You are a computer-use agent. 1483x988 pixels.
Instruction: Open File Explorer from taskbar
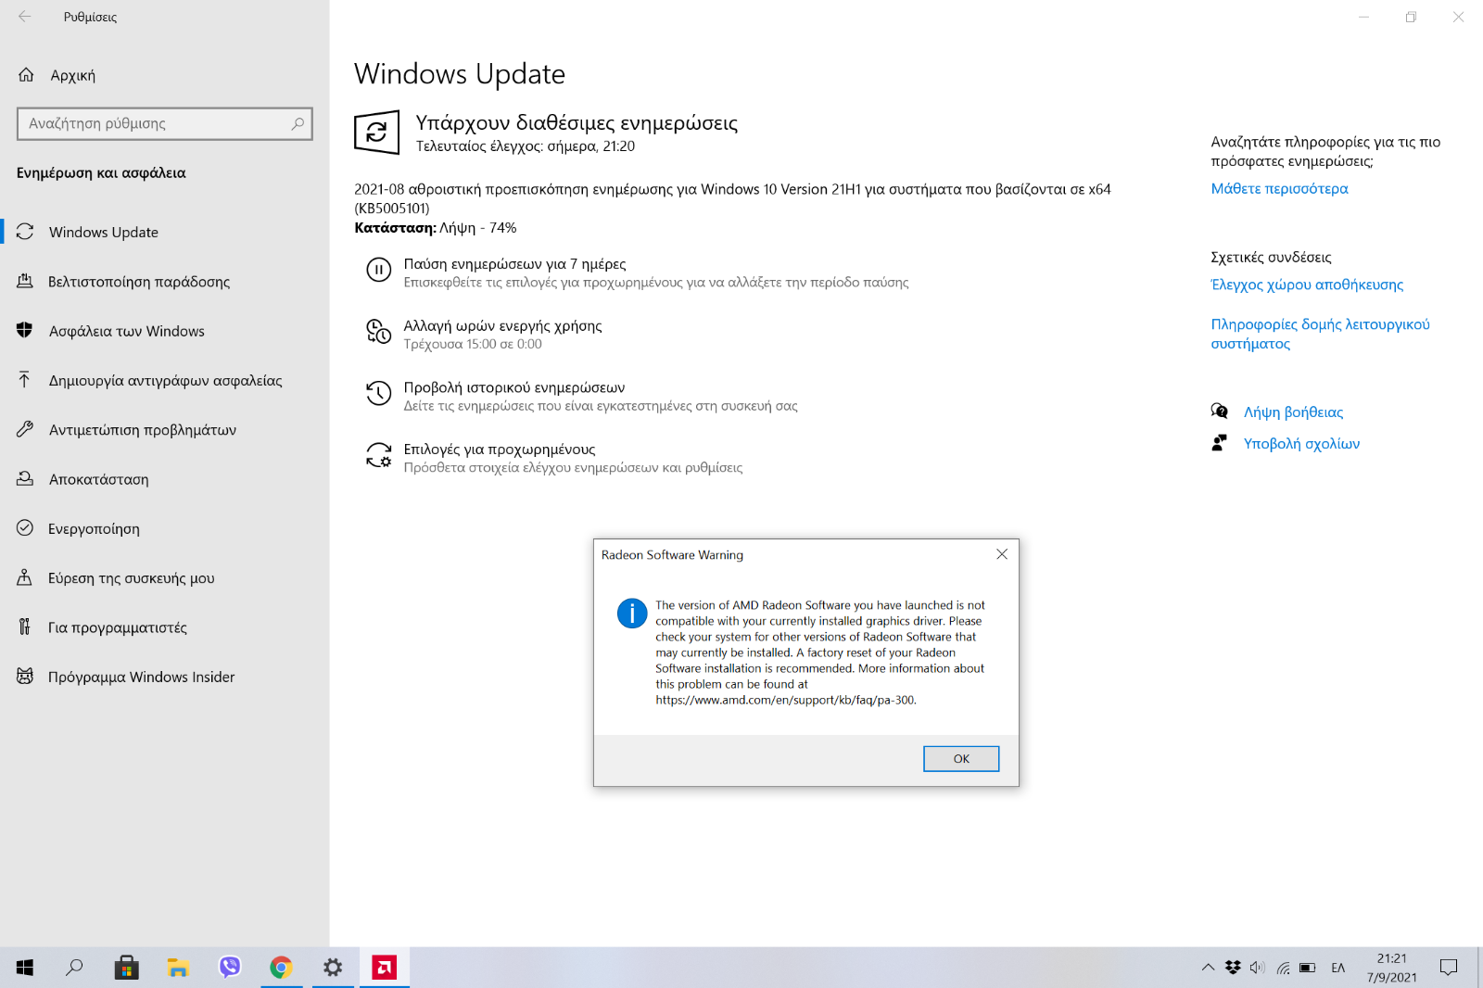(x=178, y=968)
